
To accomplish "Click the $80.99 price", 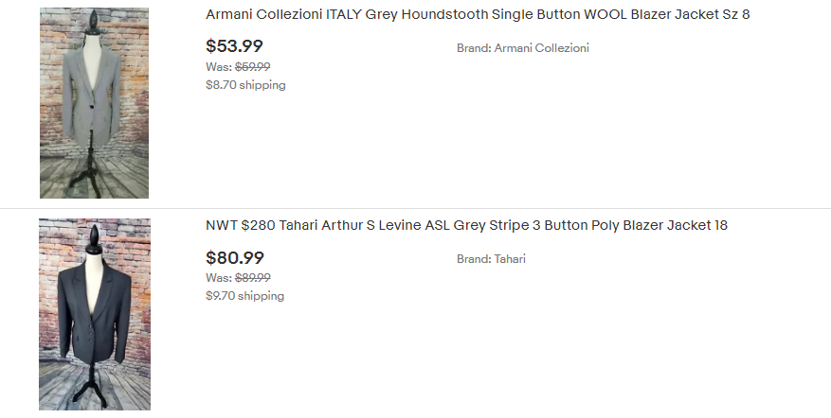I will point(234,257).
